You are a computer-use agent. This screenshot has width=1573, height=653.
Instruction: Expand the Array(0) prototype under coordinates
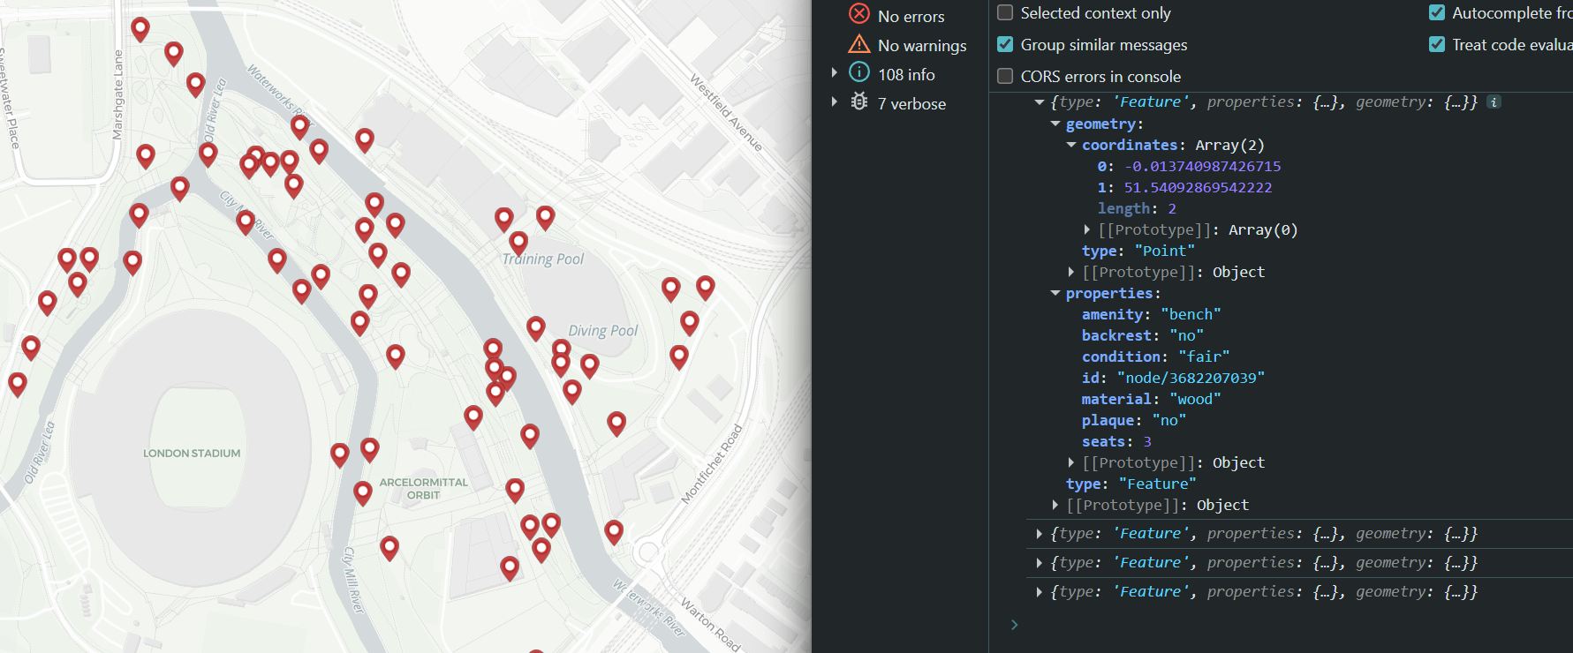tap(1087, 230)
